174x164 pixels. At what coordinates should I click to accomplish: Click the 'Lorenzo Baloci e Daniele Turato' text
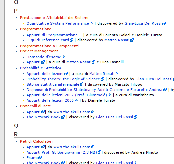133,35
